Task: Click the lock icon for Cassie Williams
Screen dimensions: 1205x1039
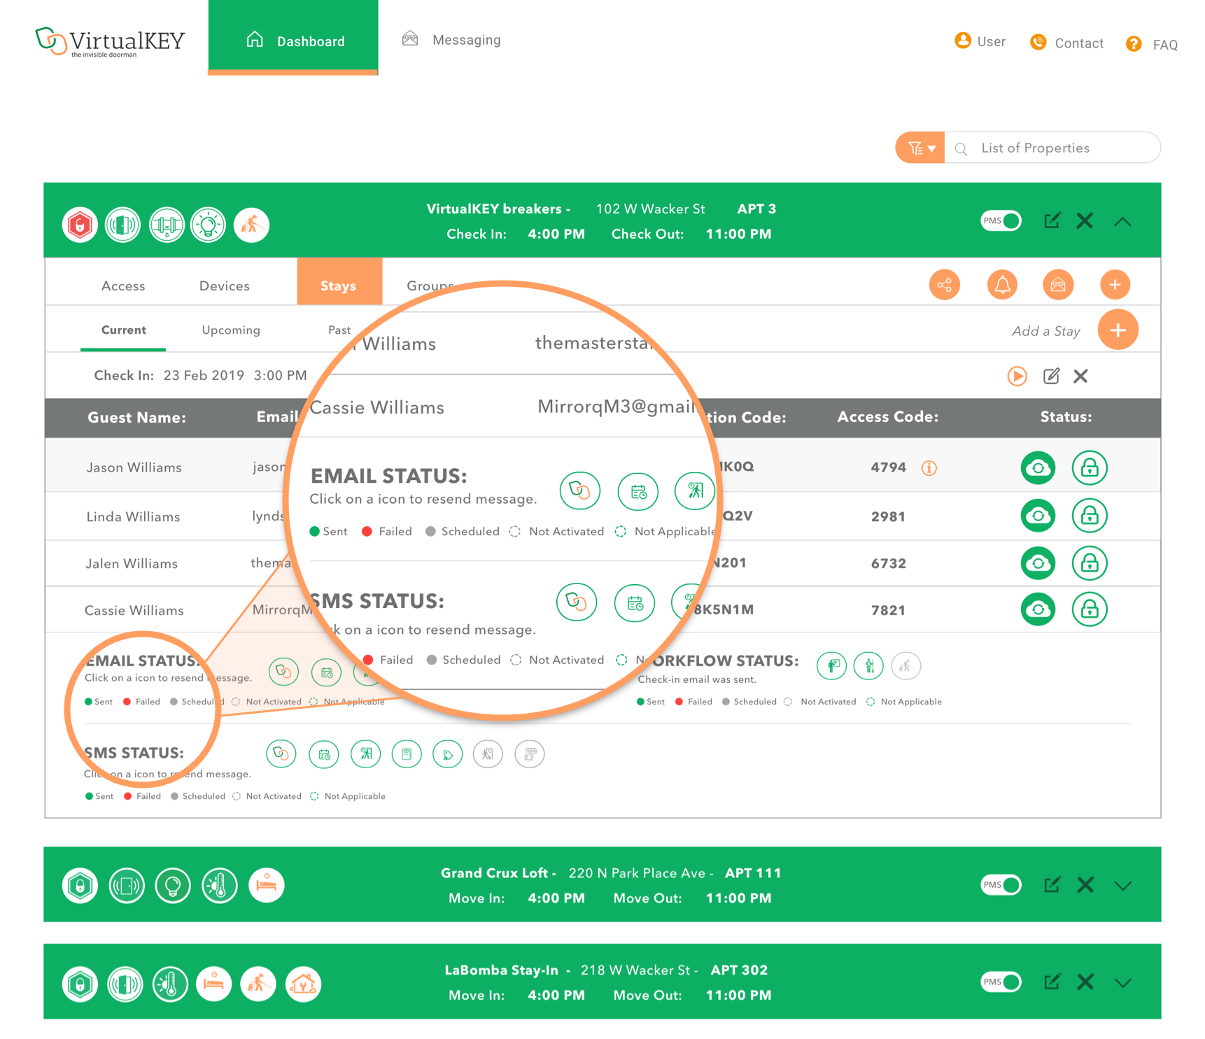Action: [x=1090, y=609]
